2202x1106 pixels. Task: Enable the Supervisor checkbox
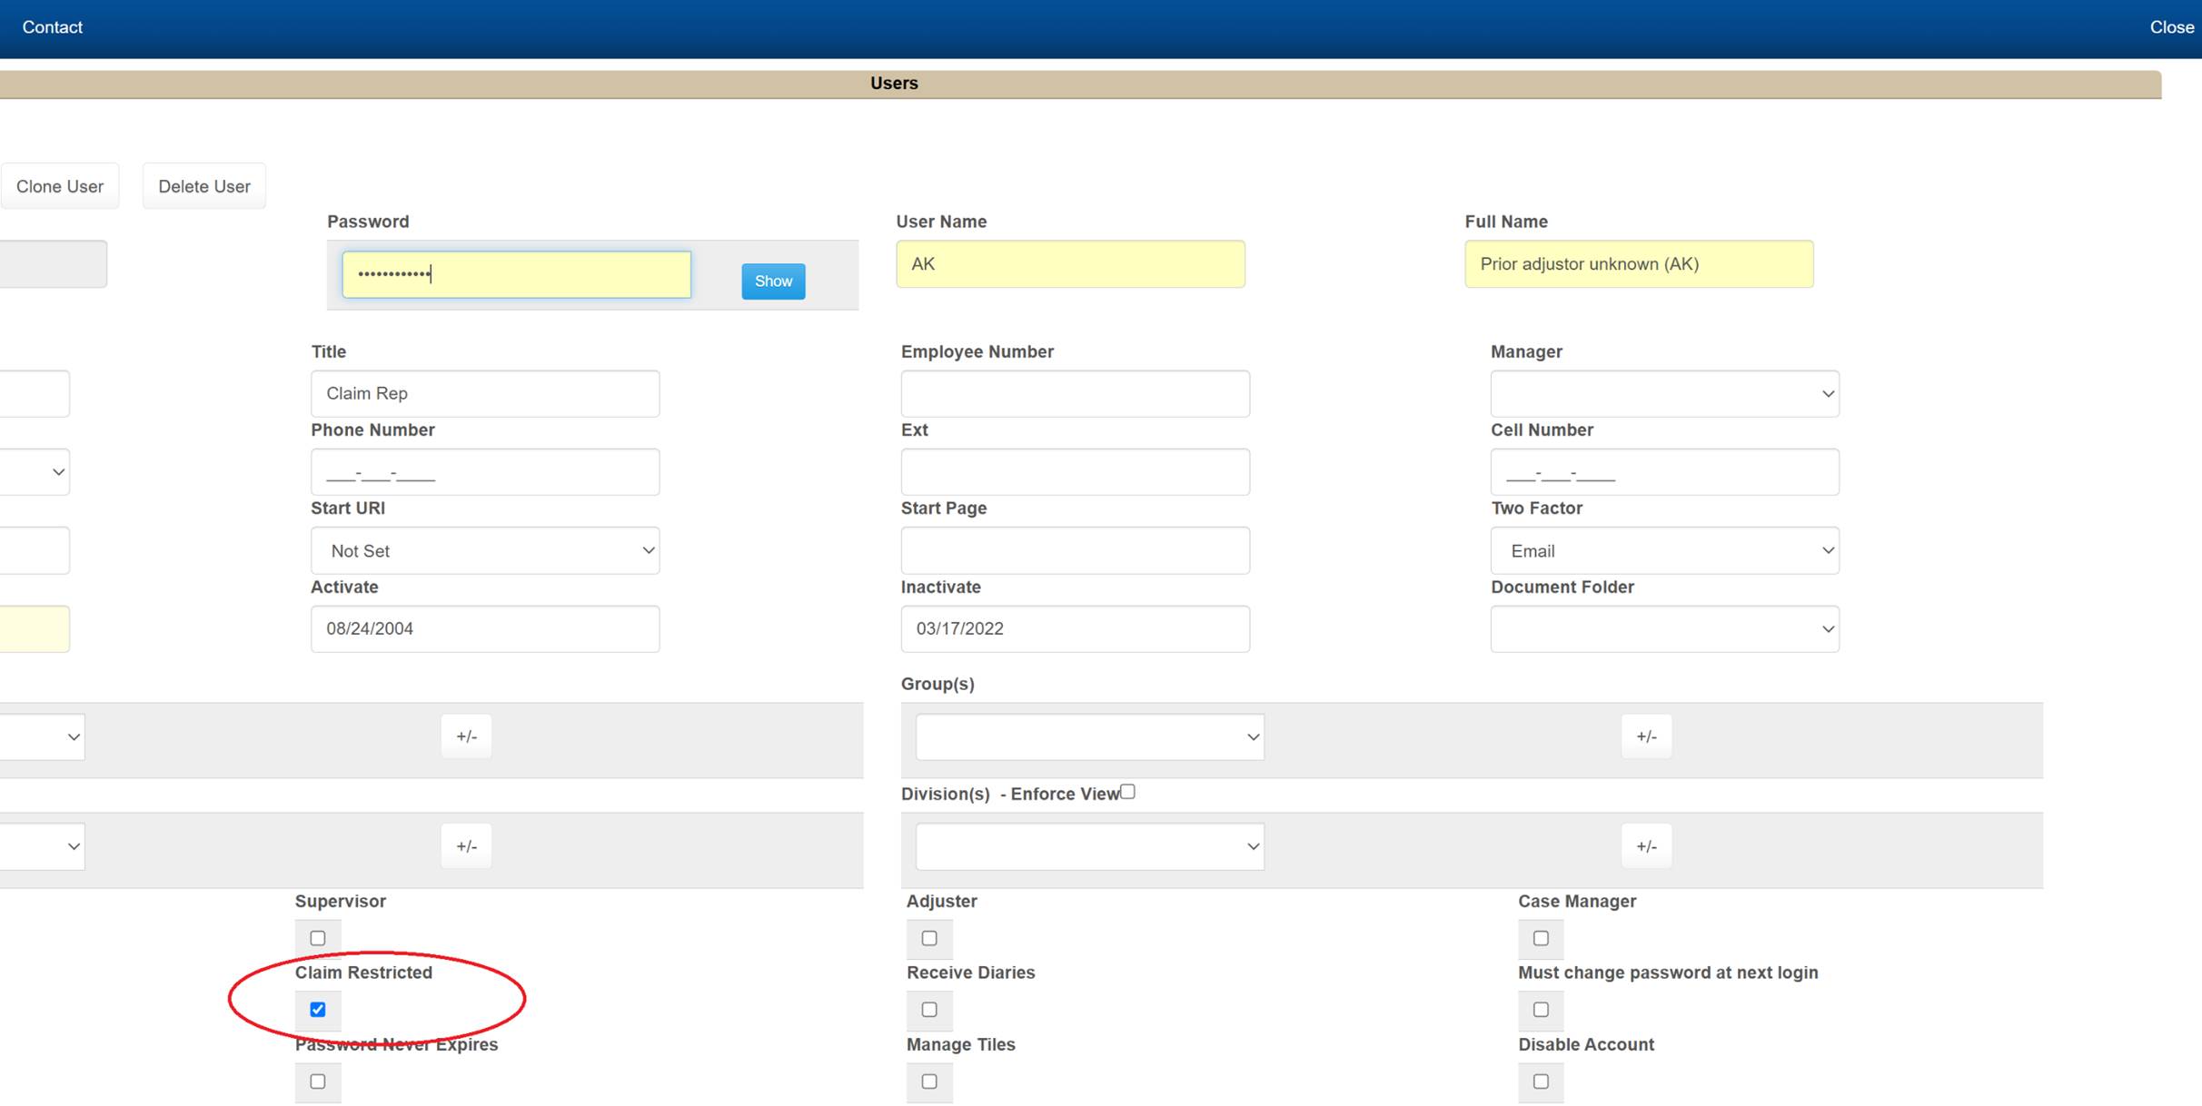click(x=318, y=938)
